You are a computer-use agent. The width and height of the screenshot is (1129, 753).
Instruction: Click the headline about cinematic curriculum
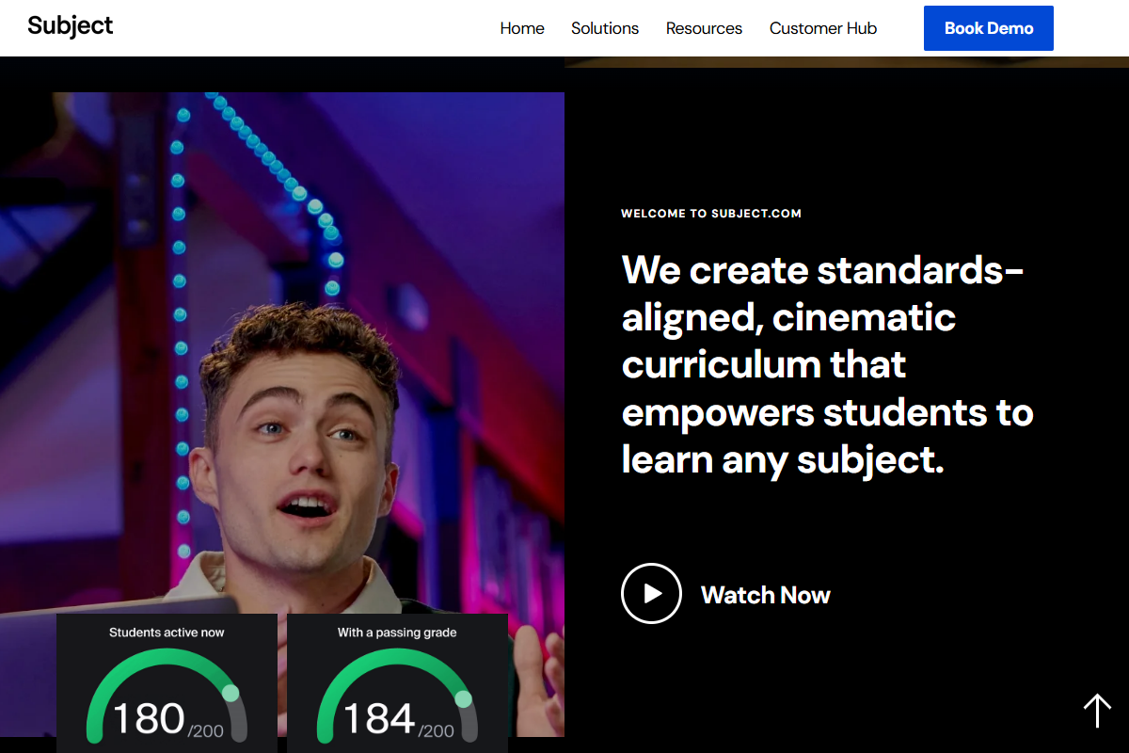(826, 364)
